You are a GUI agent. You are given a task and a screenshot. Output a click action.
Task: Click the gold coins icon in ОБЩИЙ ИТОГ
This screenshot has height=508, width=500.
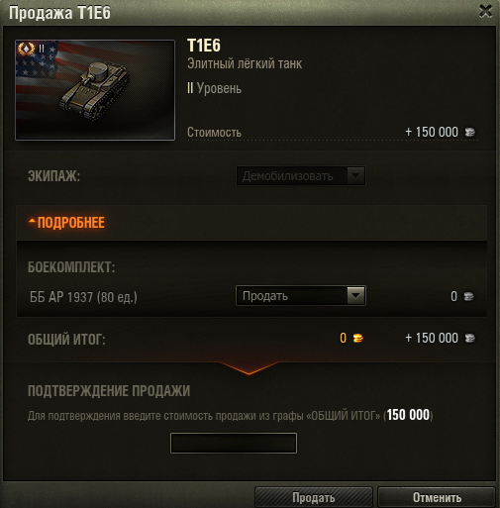(358, 338)
